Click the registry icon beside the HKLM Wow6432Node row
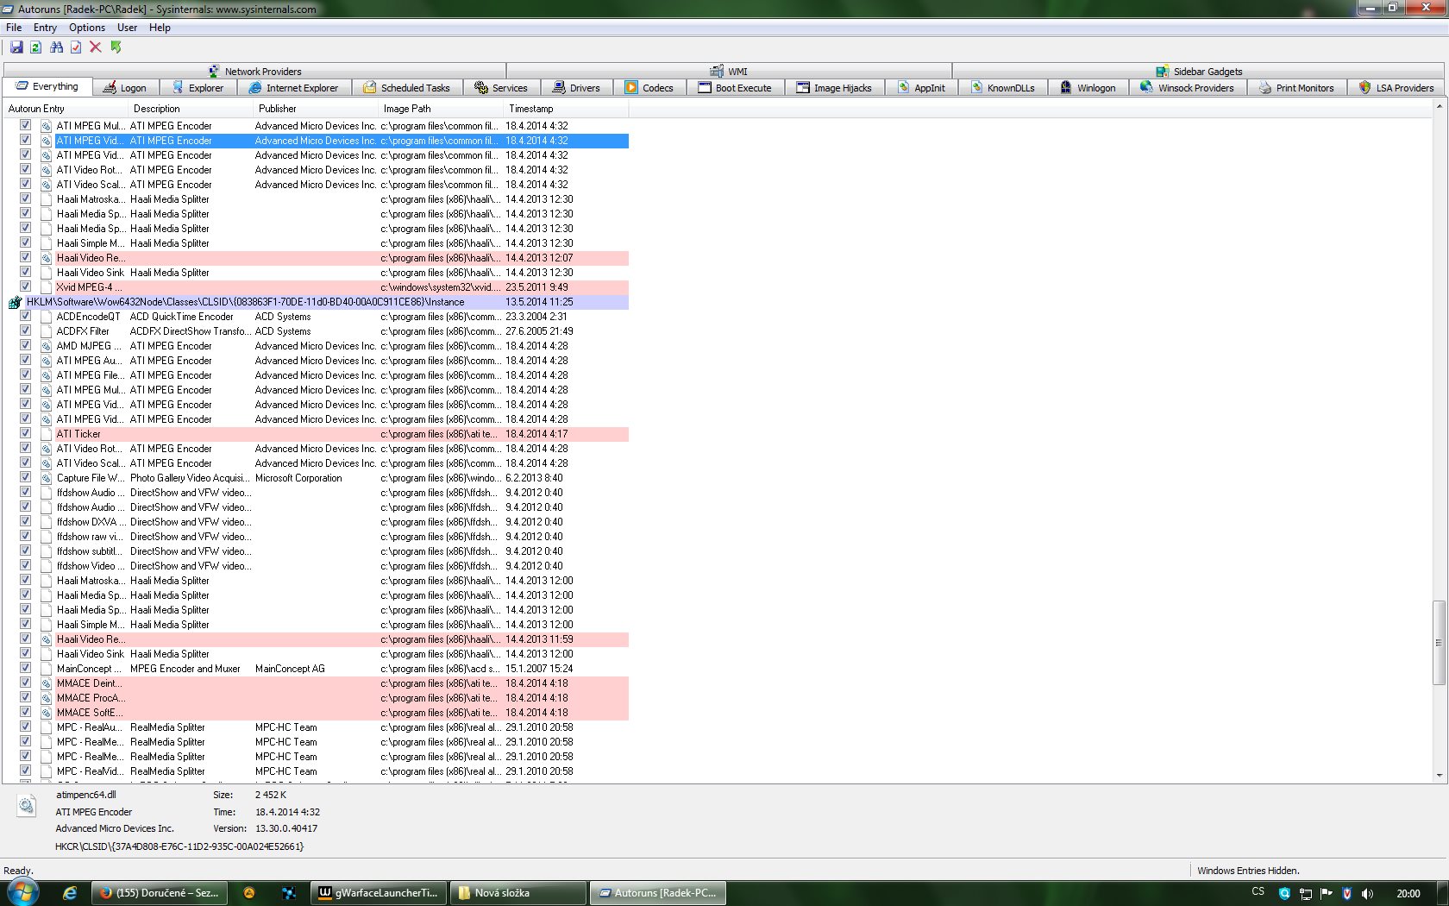1449x906 pixels. (15, 302)
